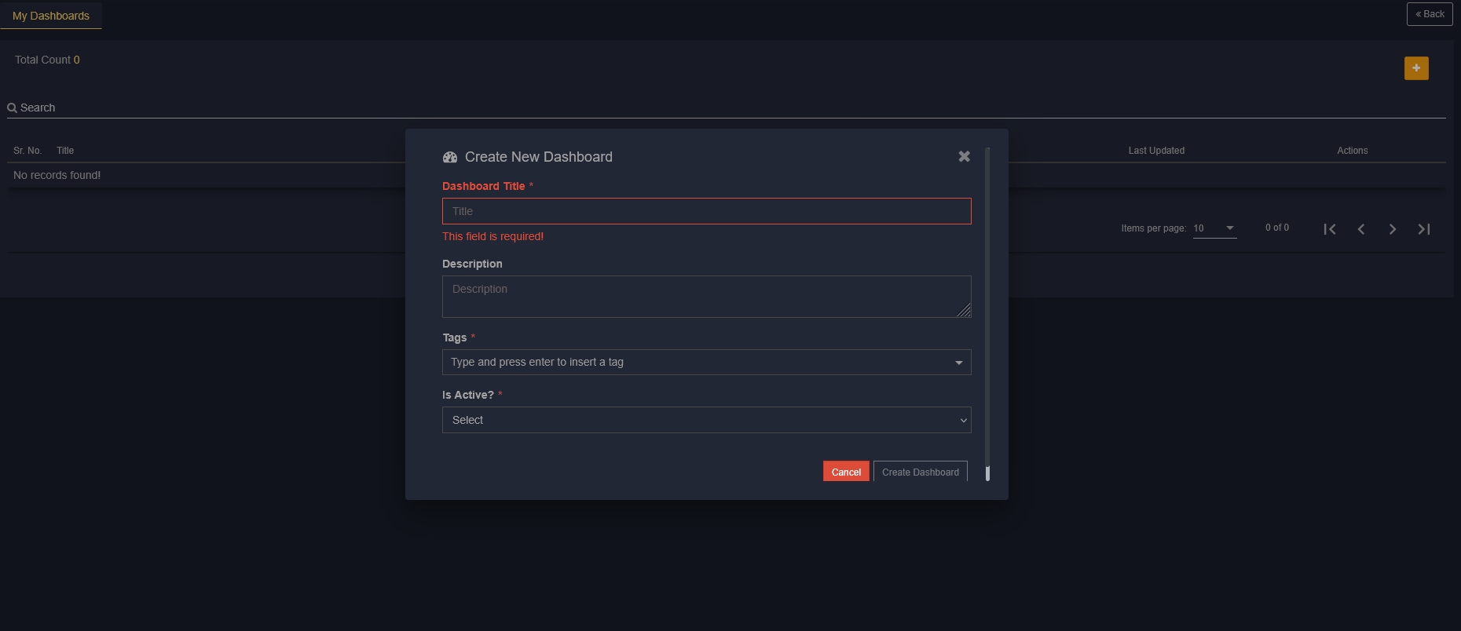Click the '0 of 0' page range text

(x=1276, y=228)
